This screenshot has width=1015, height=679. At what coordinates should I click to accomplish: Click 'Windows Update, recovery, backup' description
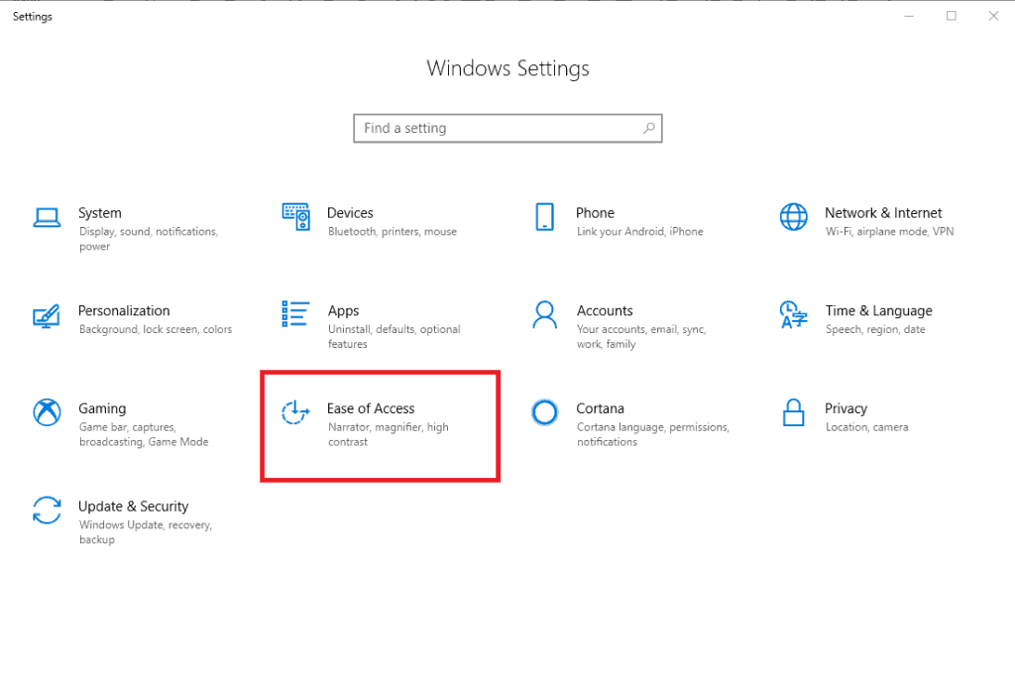coord(146,532)
